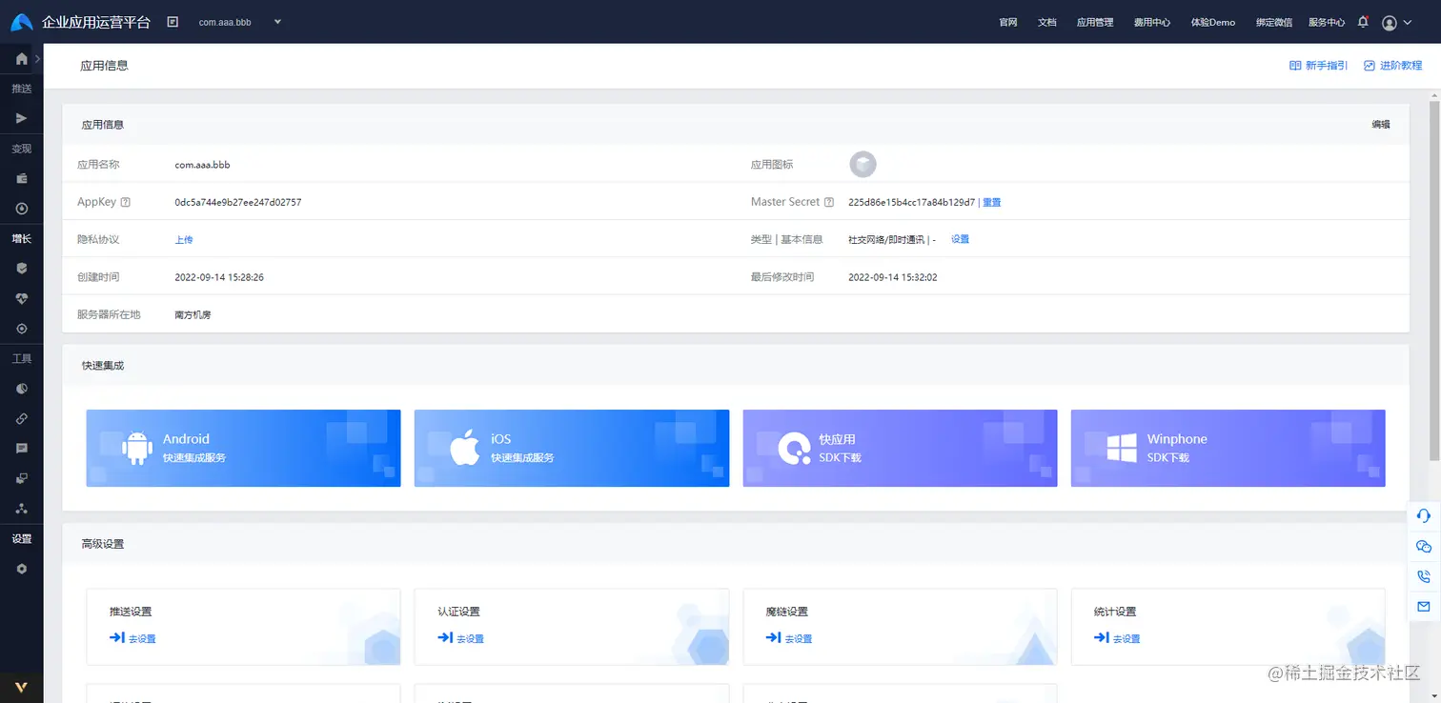
Task: Open the 快应用 SDK download card
Action: pos(900,448)
